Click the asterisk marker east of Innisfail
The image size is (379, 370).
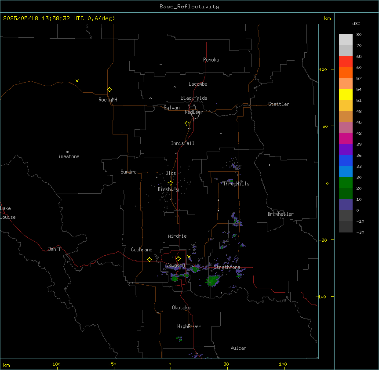tap(221, 133)
